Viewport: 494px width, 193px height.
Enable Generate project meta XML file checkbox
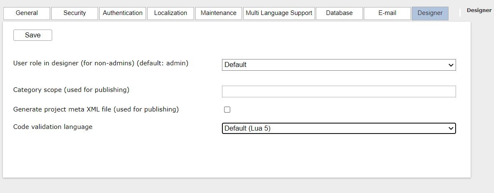point(227,109)
